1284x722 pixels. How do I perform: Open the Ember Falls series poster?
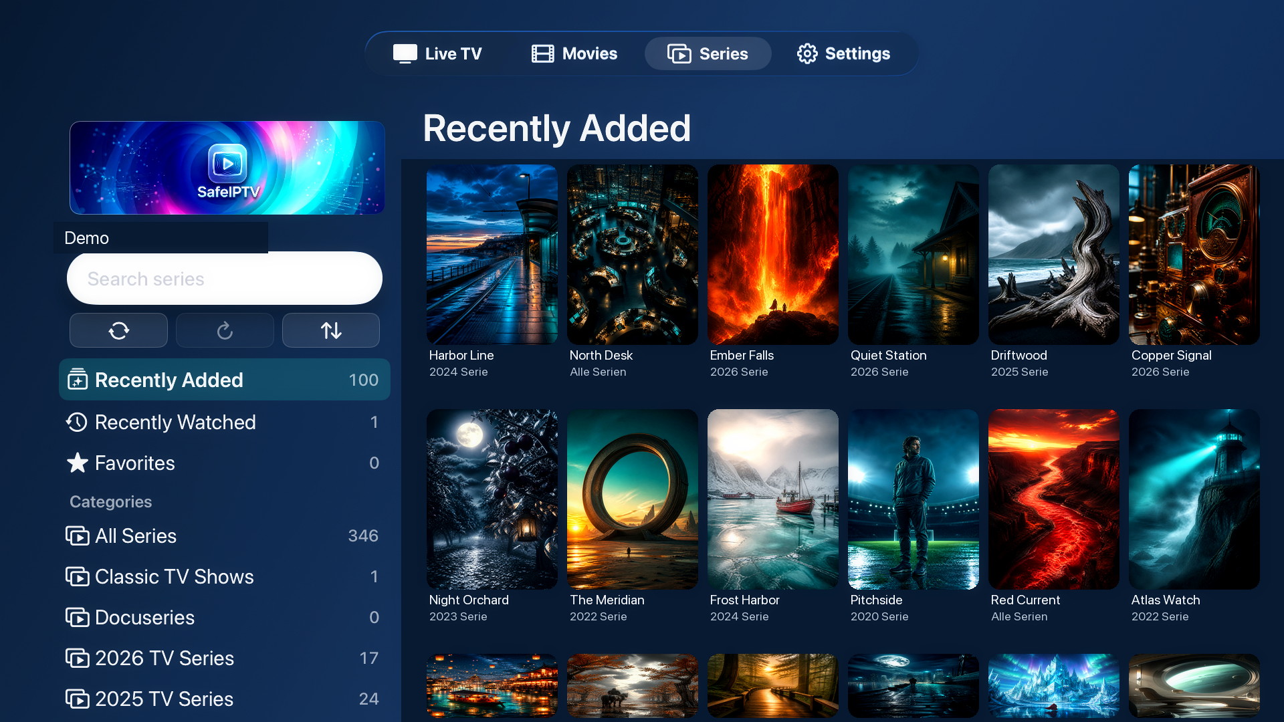[x=773, y=255]
